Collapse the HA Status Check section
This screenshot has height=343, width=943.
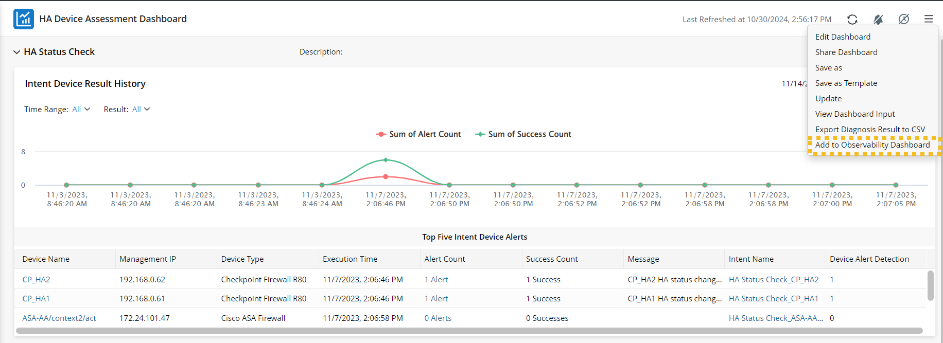(17, 52)
